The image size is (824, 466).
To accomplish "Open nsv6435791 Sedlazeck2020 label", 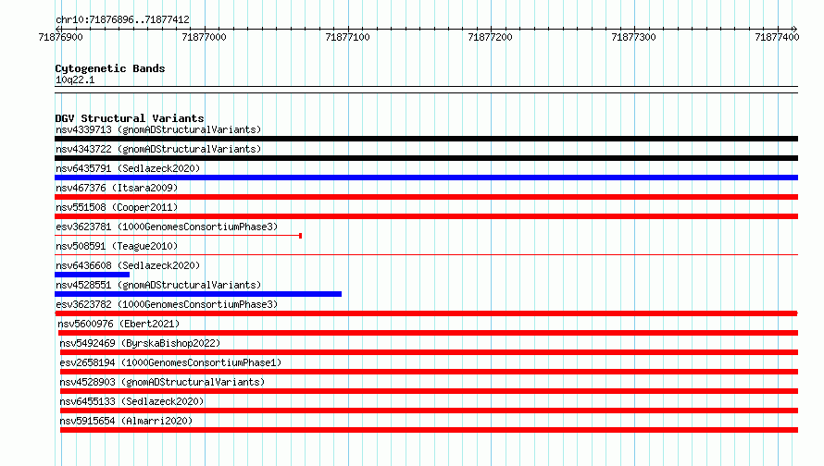I will point(128,168).
